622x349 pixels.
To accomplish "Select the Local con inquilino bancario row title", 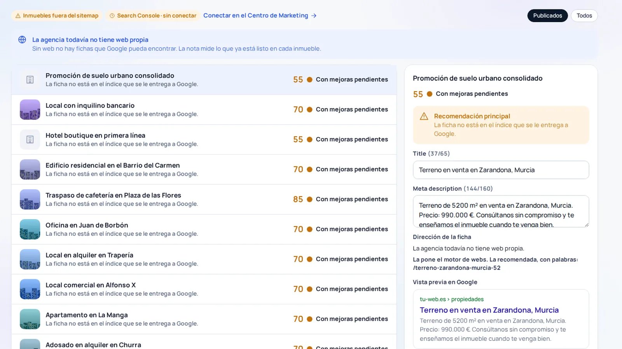I will 90,105.
